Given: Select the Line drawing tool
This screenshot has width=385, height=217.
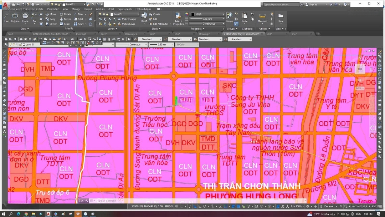Looking at the screenshot, I should 6,17.
